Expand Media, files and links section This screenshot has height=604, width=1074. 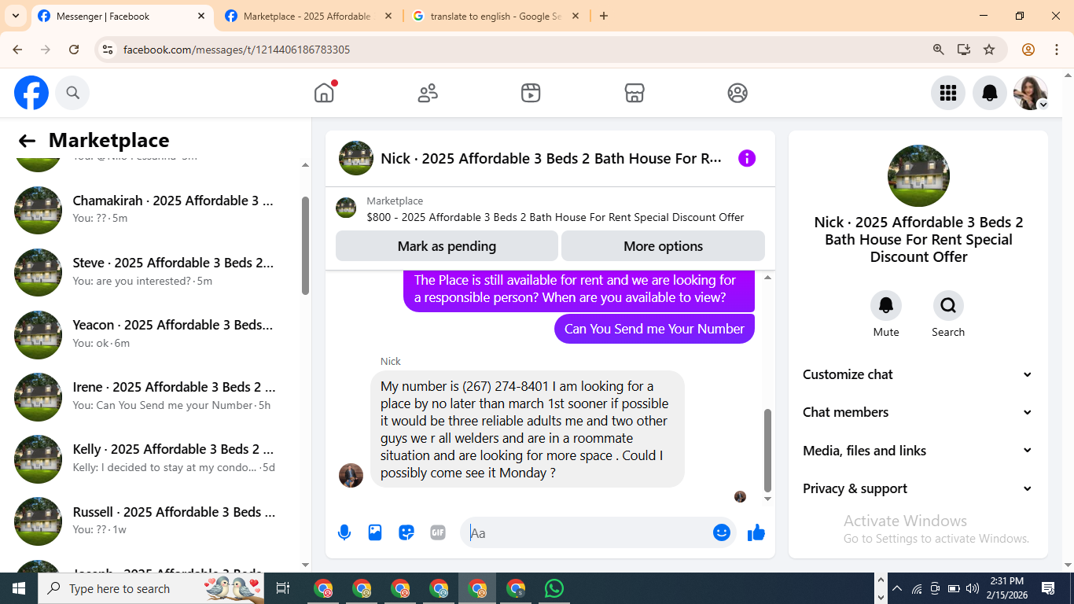[918, 451]
